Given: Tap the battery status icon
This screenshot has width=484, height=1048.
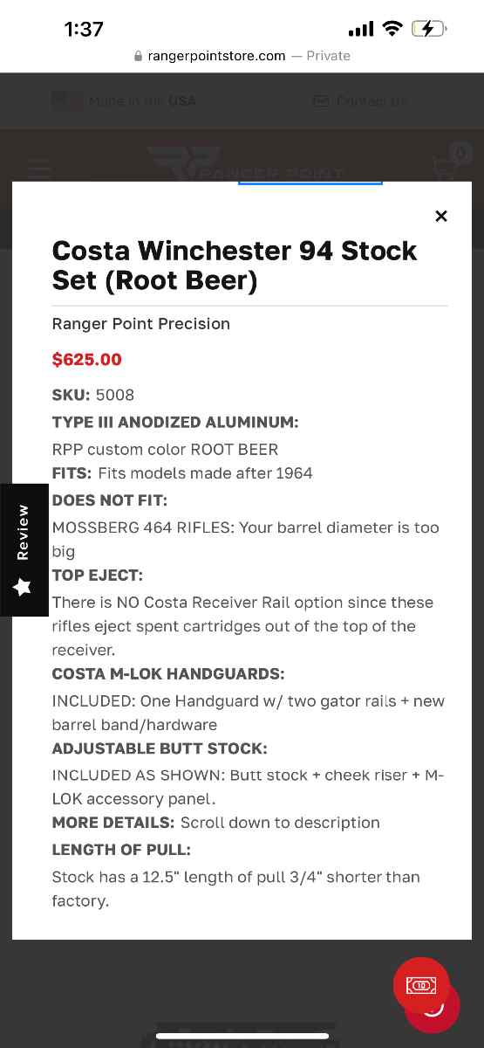Looking at the screenshot, I should click(x=430, y=29).
